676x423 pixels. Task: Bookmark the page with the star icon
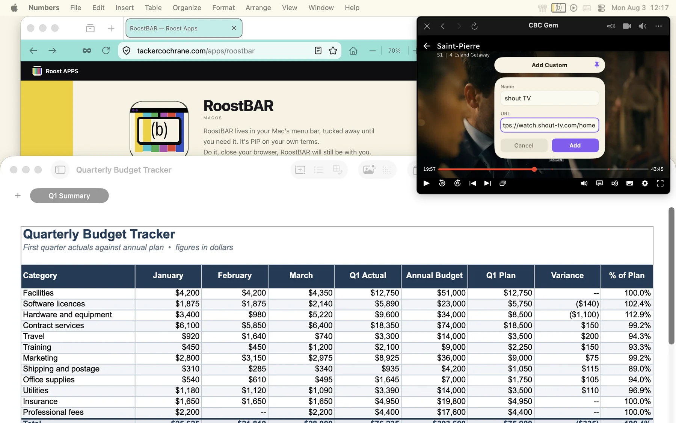333,50
